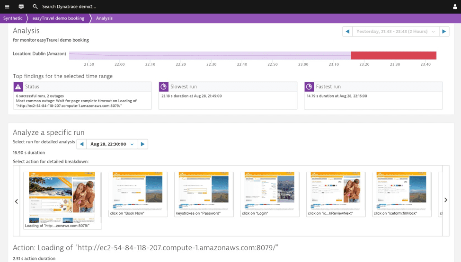Expand the Aug 28, 22:30:00 run dropdown
461x262 pixels.
click(x=112, y=144)
